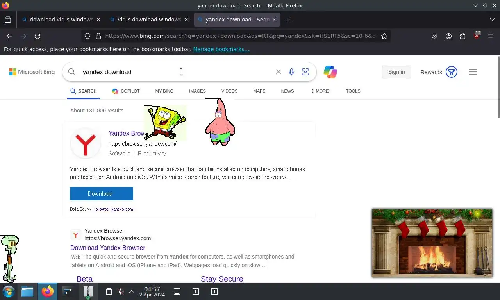Select the VIDEOS search tab
The image size is (500, 300).
229,91
